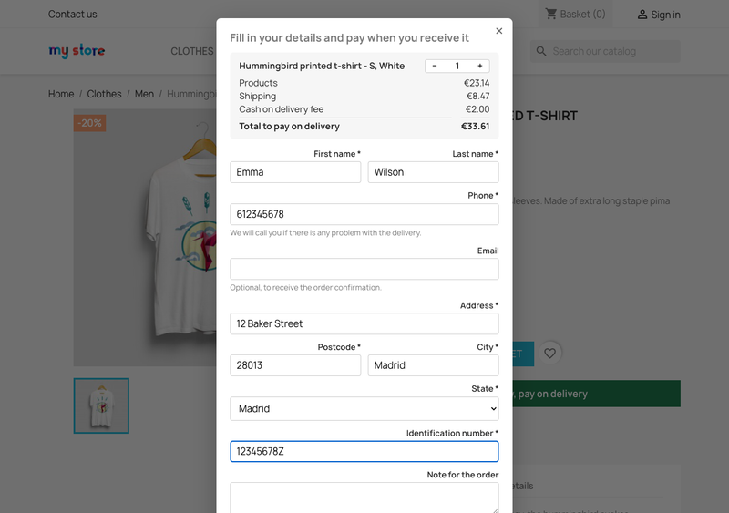The width and height of the screenshot is (729, 513).
Task: Select the t-shirt thumbnail image
Action: (x=101, y=405)
